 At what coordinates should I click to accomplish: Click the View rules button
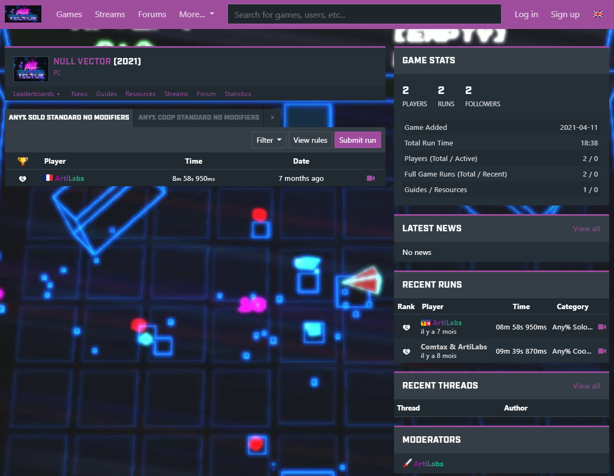tap(311, 140)
